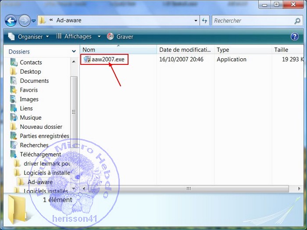Click the magnifier search icon

pos(297,21)
